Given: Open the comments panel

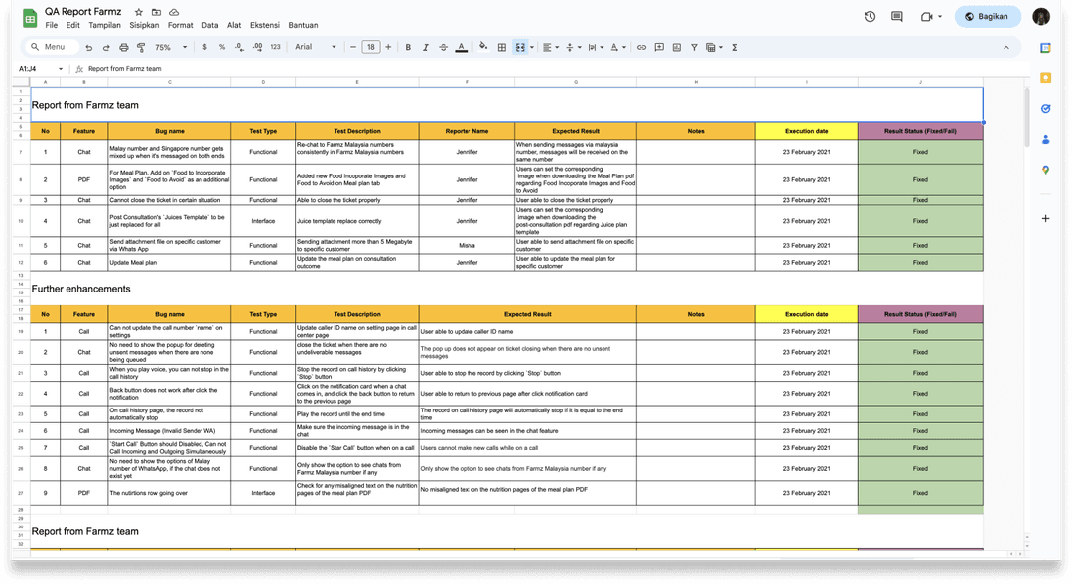Looking at the screenshot, I should [897, 17].
